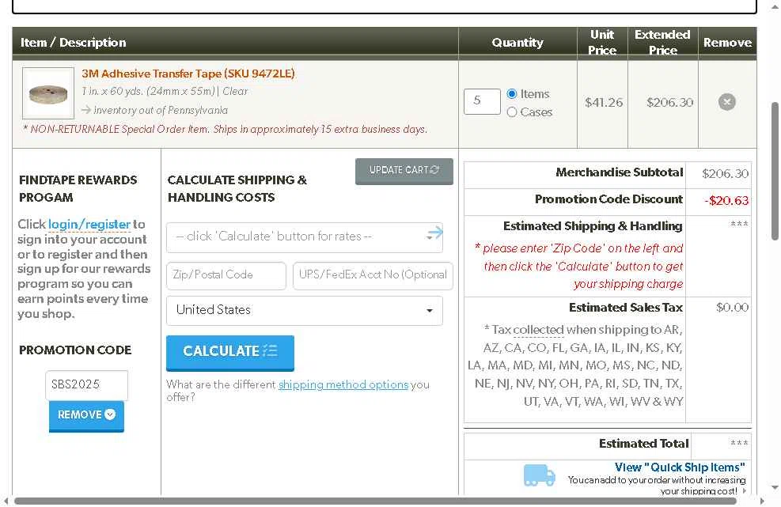Remove the SBS2025 promotion code
The width and height of the screenshot is (781, 507).
click(x=86, y=415)
